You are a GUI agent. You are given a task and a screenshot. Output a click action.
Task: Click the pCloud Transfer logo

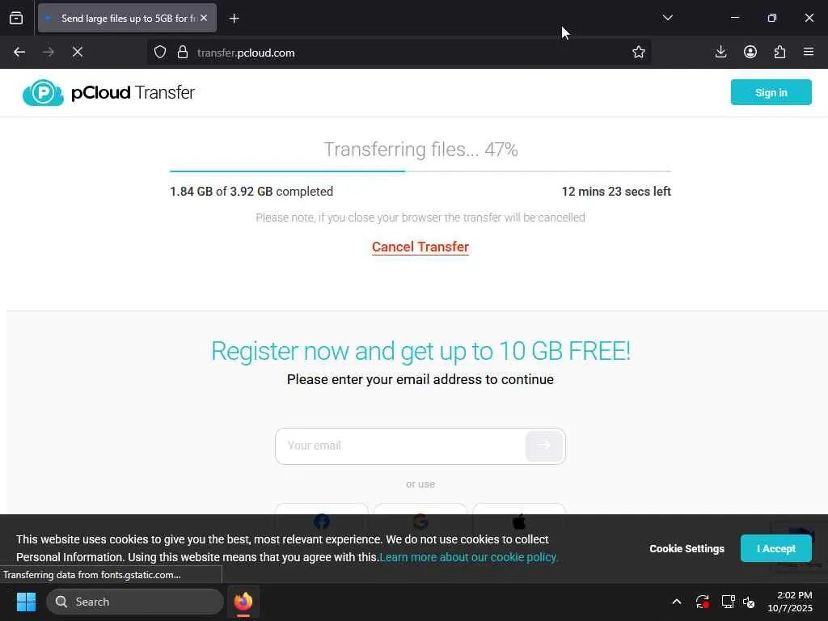click(x=109, y=92)
